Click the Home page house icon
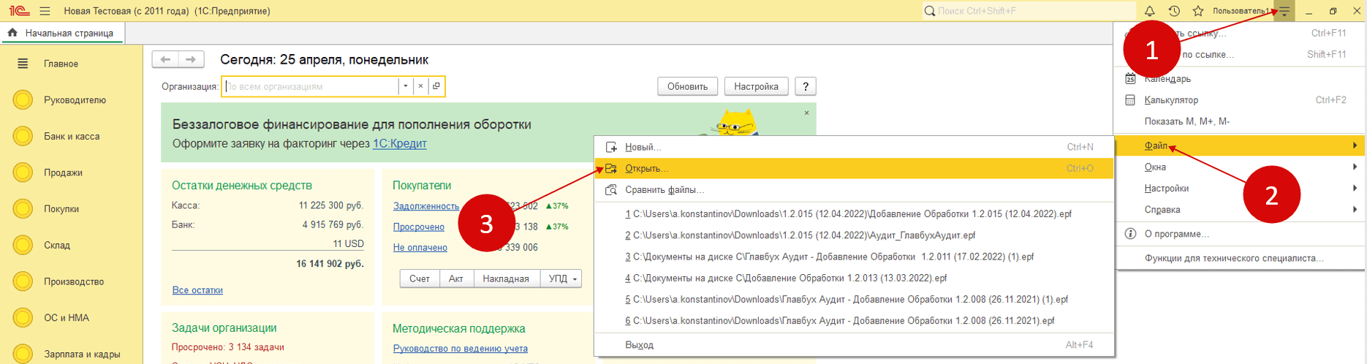 pyautogui.click(x=12, y=33)
